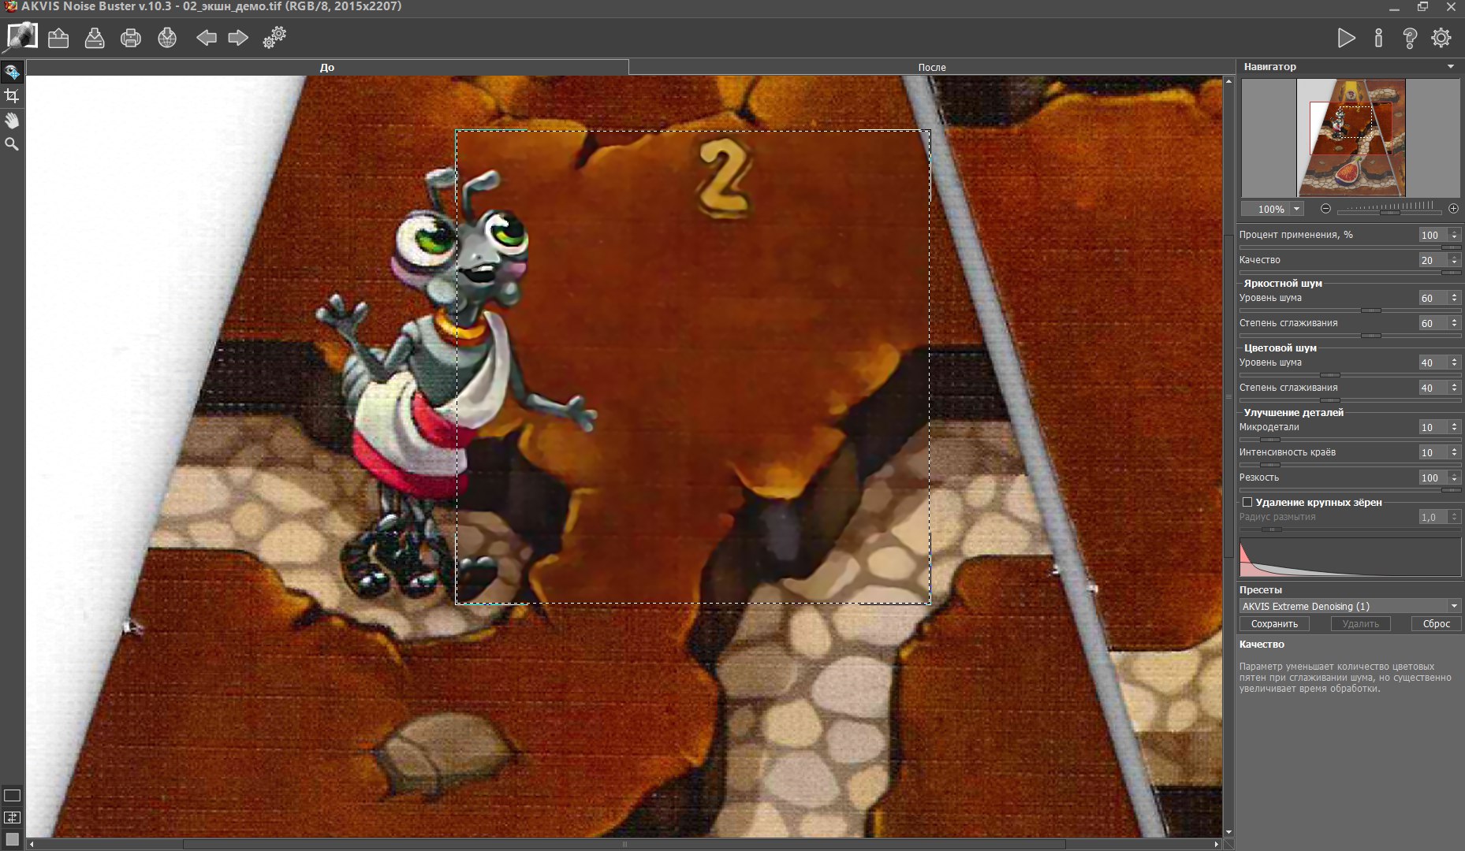Open batch processing gears icon
Image resolution: width=1465 pixels, height=851 pixels.
tap(274, 38)
